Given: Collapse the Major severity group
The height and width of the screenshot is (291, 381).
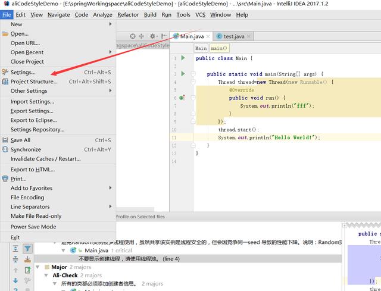Looking at the screenshot, I should coord(38,267).
